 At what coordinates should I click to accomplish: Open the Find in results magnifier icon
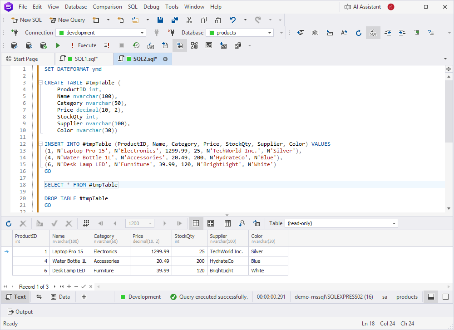pos(242,223)
